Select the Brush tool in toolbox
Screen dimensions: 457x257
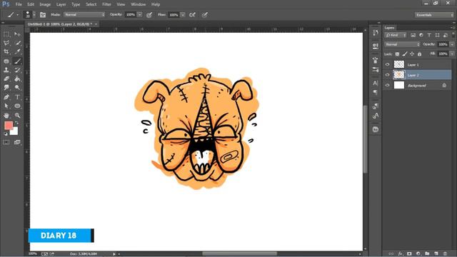(17, 61)
